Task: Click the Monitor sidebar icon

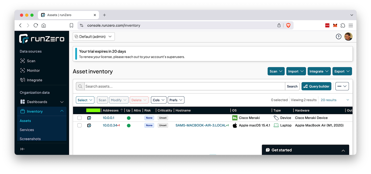Action: pyautogui.click(x=23, y=70)
